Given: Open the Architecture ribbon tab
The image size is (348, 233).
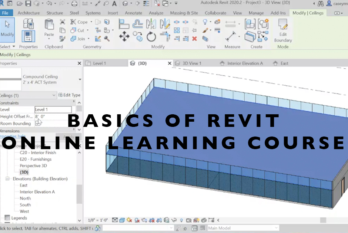Looking at the screenshot, I should tap(29, 13).
